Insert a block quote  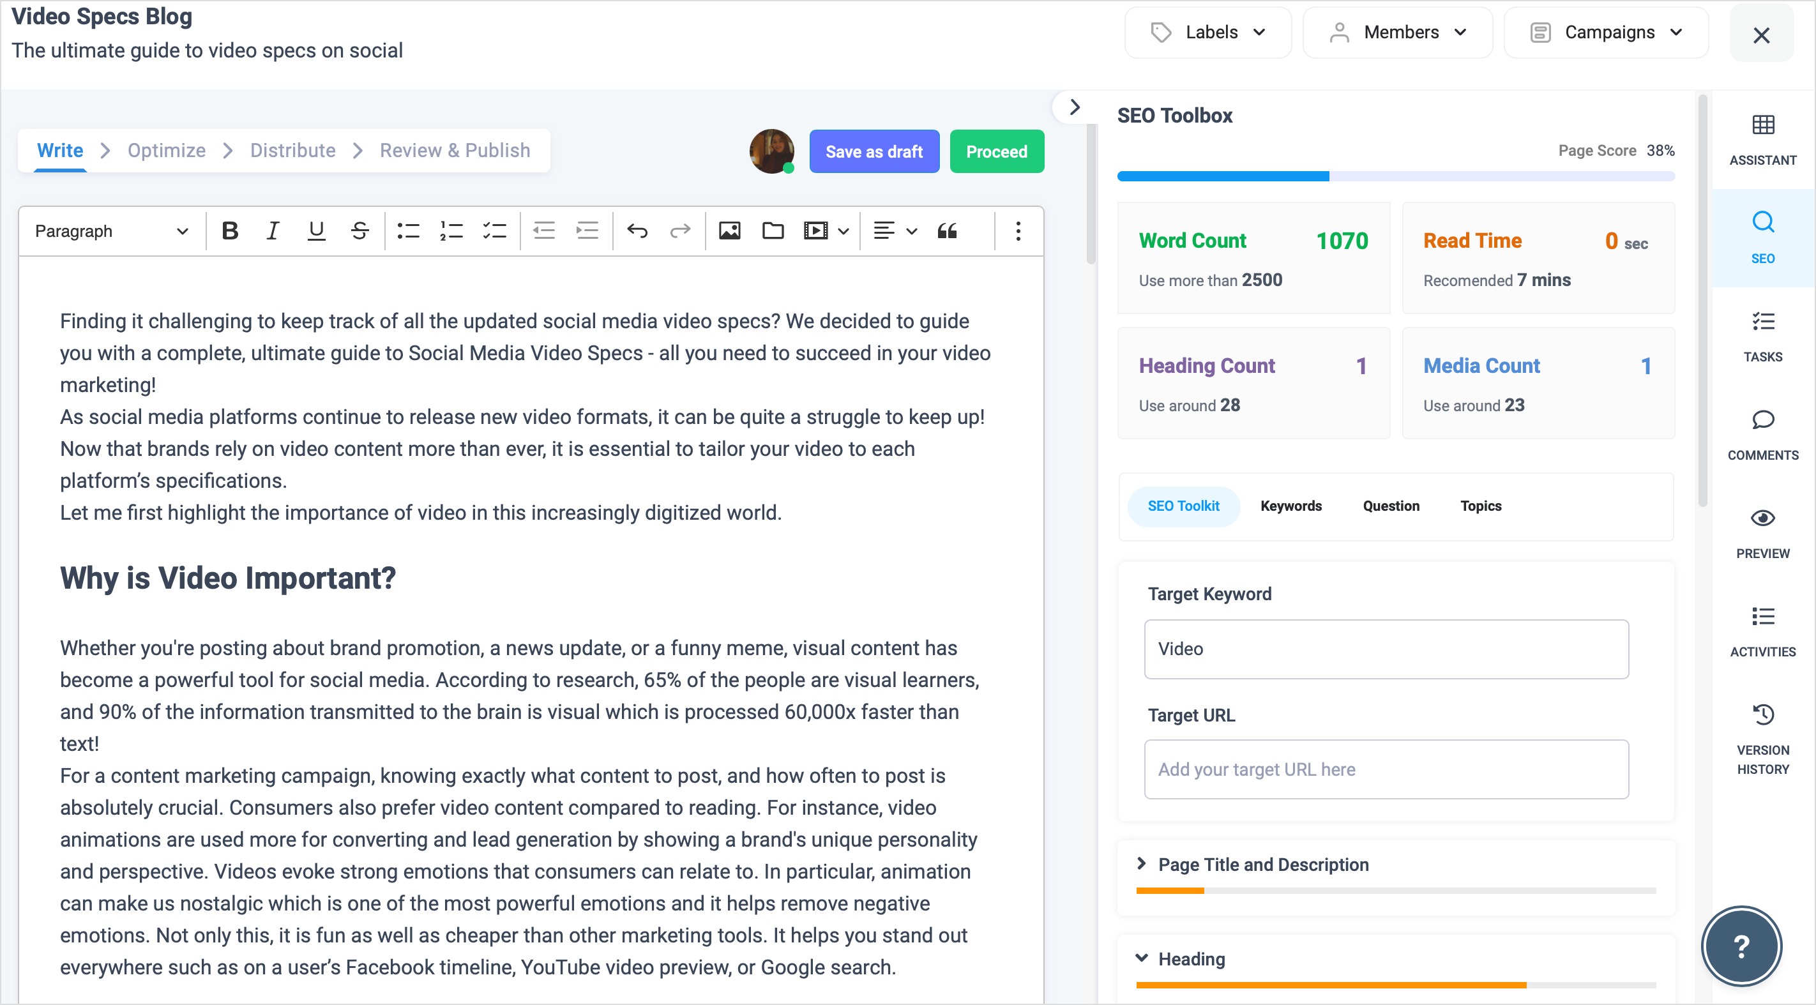coord(947,231)
